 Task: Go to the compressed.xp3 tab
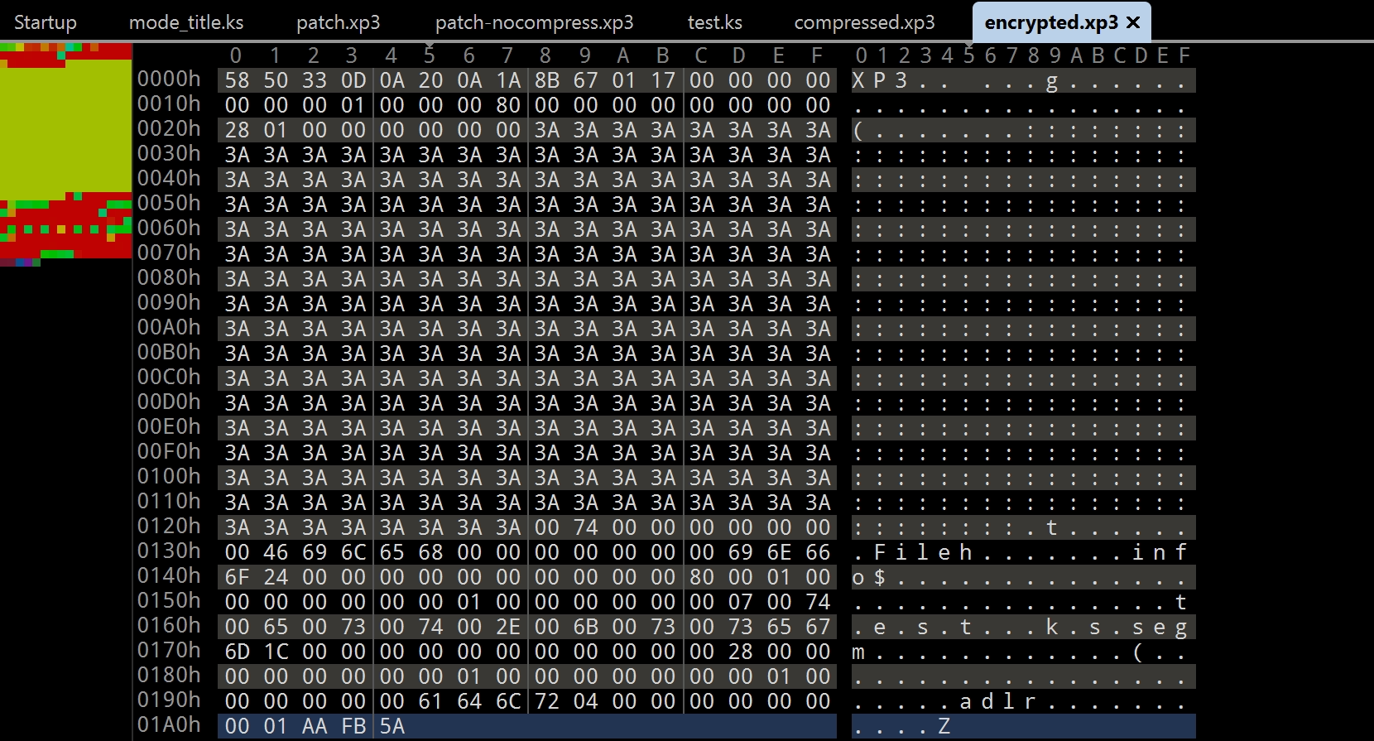864,22
